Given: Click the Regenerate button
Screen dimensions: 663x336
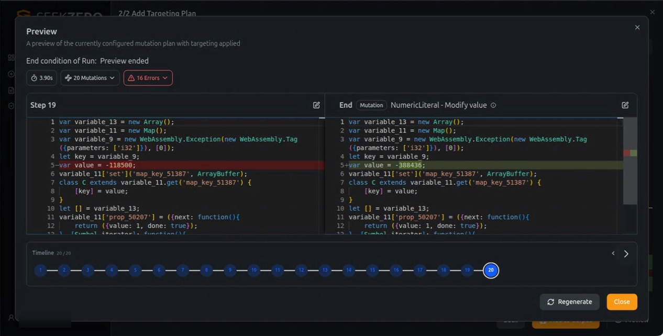Looking at the screenshot, I should pos(570,302).
